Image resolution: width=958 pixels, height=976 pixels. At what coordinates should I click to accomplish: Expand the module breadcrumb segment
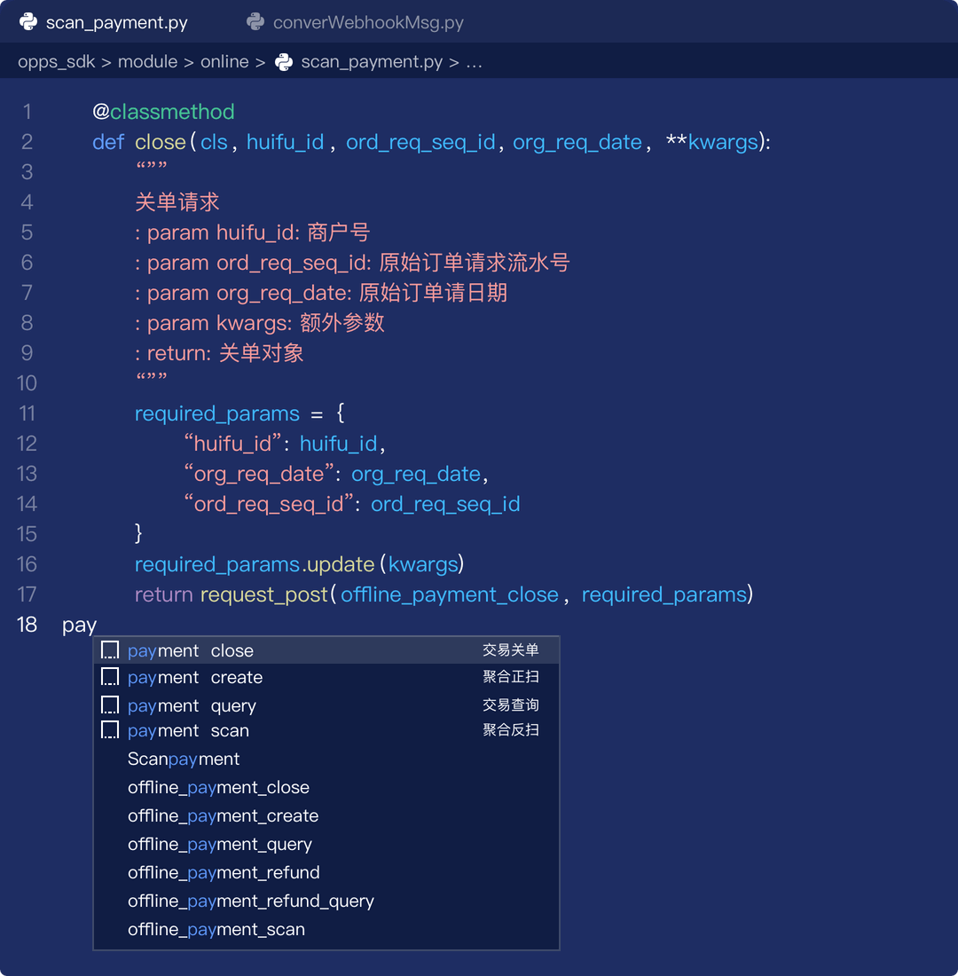point(147,62)
